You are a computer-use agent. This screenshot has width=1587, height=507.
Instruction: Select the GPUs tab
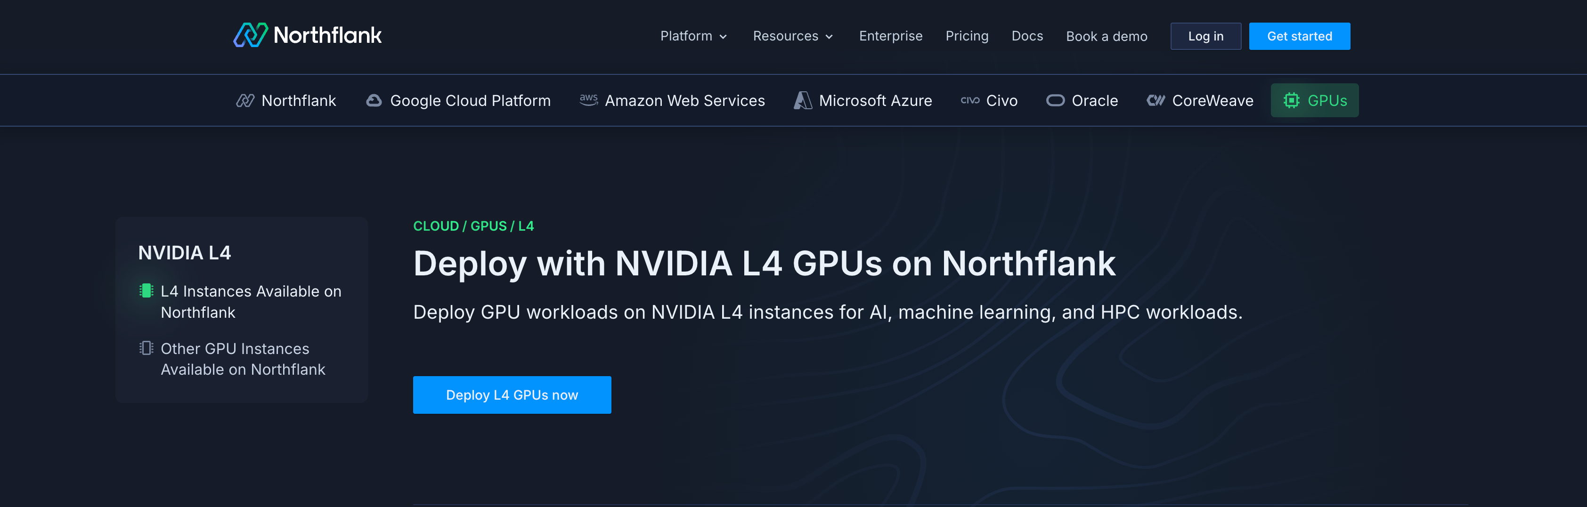(x=1315, y=100)
